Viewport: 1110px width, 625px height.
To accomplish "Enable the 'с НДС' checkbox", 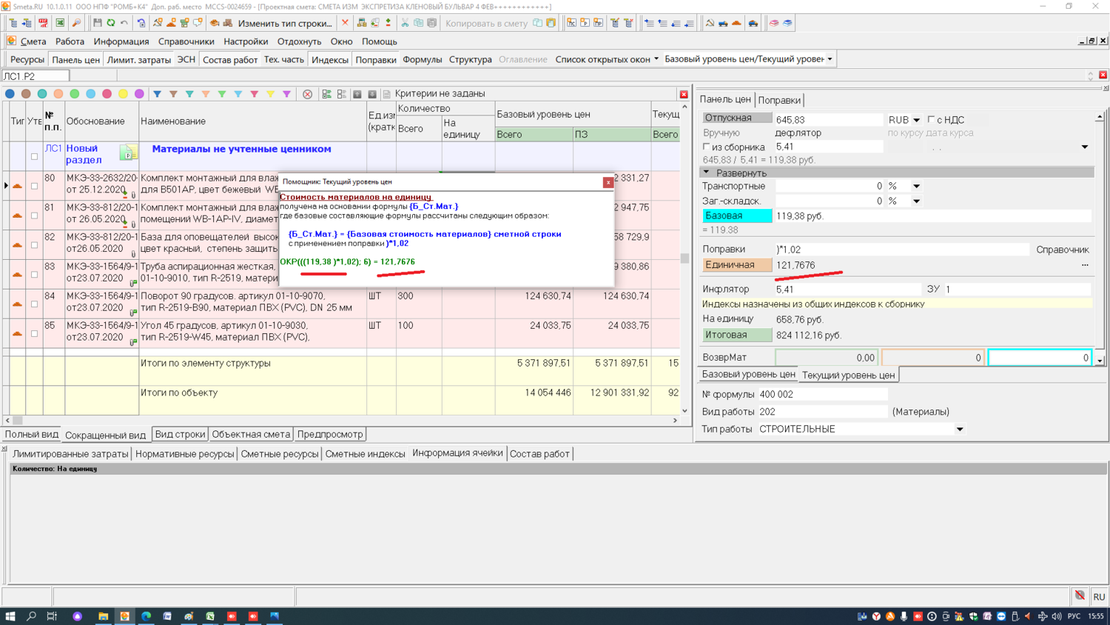I will click(931, 119).
